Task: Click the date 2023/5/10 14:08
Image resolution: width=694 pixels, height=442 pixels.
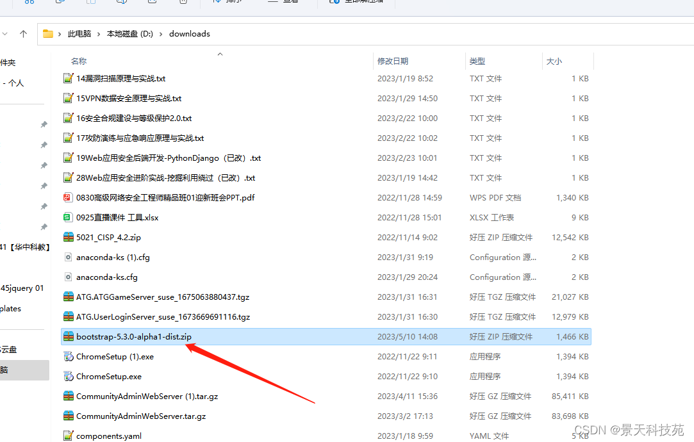Action: [407, 337]
